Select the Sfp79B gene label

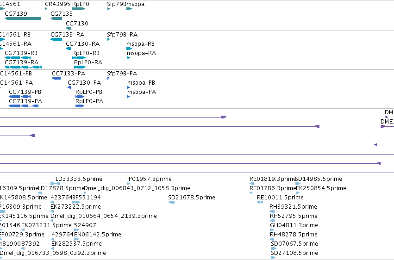point(117,4)
